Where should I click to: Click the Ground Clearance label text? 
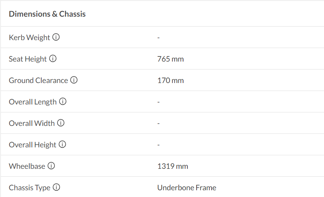(x=38, y=80)
